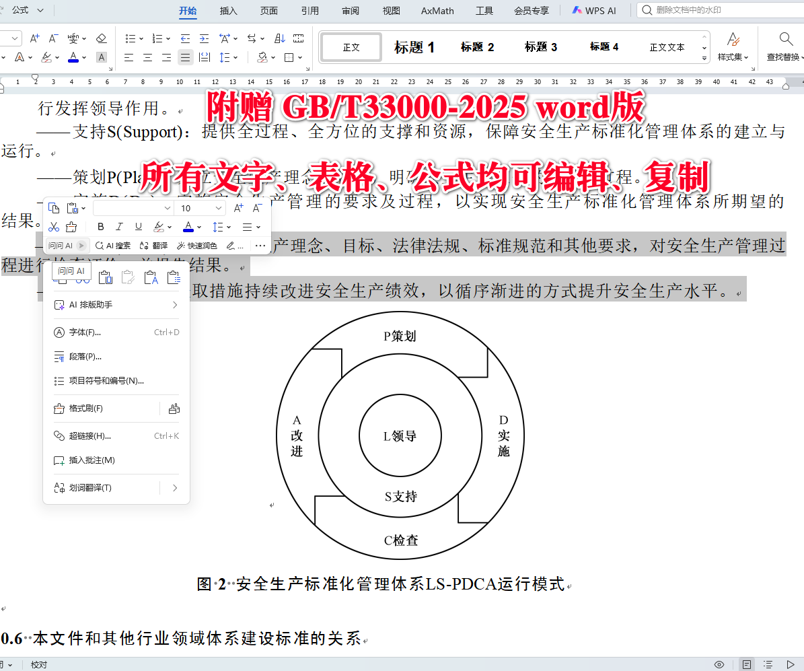Click the Cut icon on the mini toolbar
The height and width of the screenshot is (671, 804).
pyautogui.click(x=54, y=227)
